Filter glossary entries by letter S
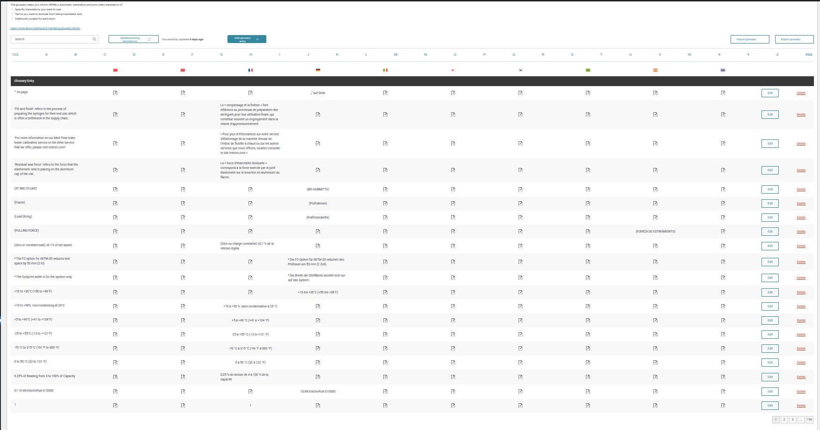The height and width of the screenshot is (430, 820). click(572, 55)
